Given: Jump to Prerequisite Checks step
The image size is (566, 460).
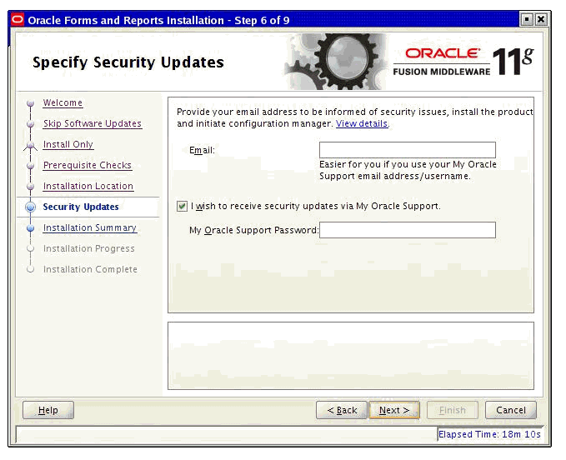Looking at the screenshot, I should coord(88,165).
